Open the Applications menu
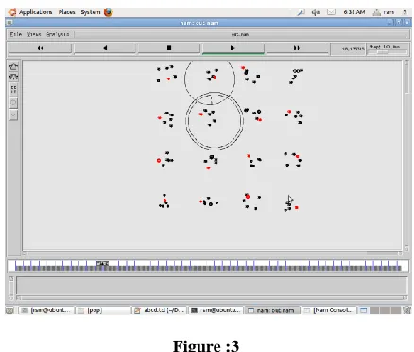 coord(35,12)
